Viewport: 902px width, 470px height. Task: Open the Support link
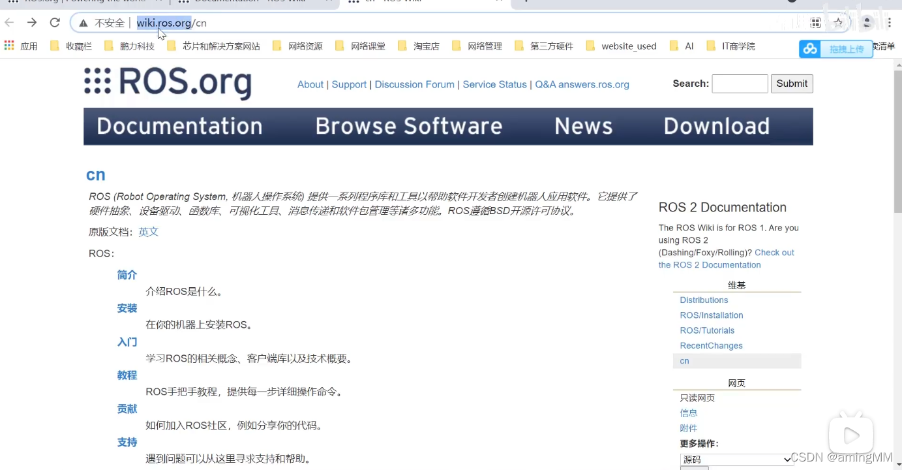(349, 84)
